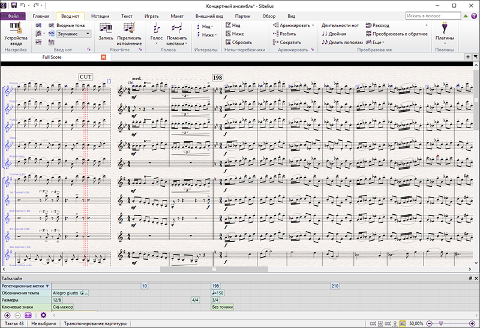Toggle the highlighted panorama view icon in status bar
The image size is (480, 328).
[403, 323]
